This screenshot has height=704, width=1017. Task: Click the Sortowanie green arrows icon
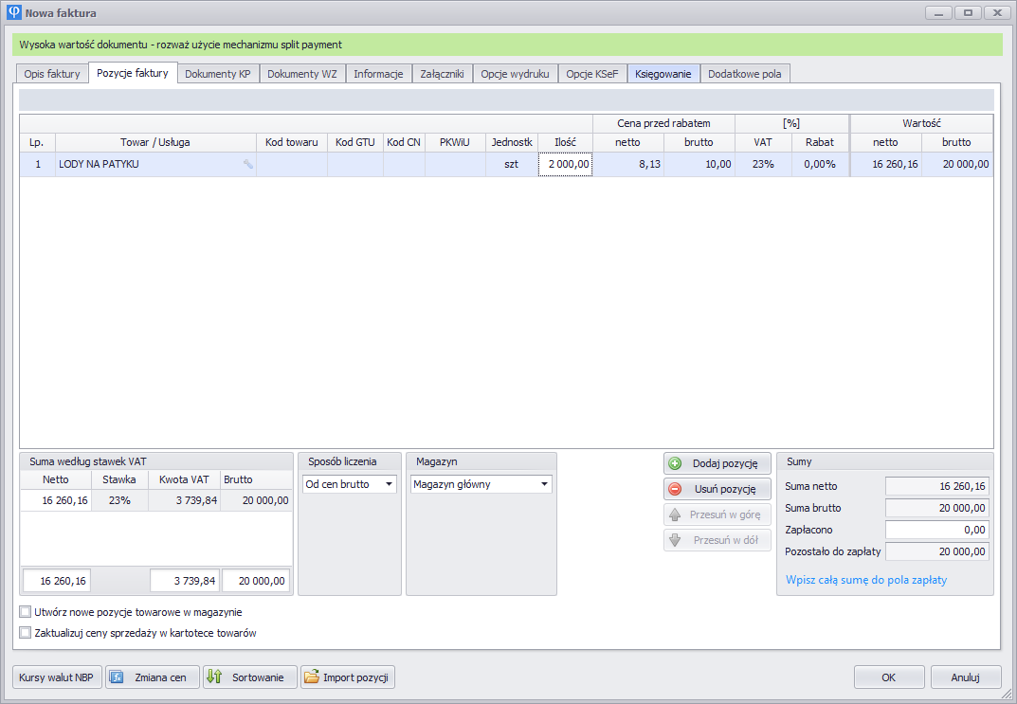coord(214,677)
